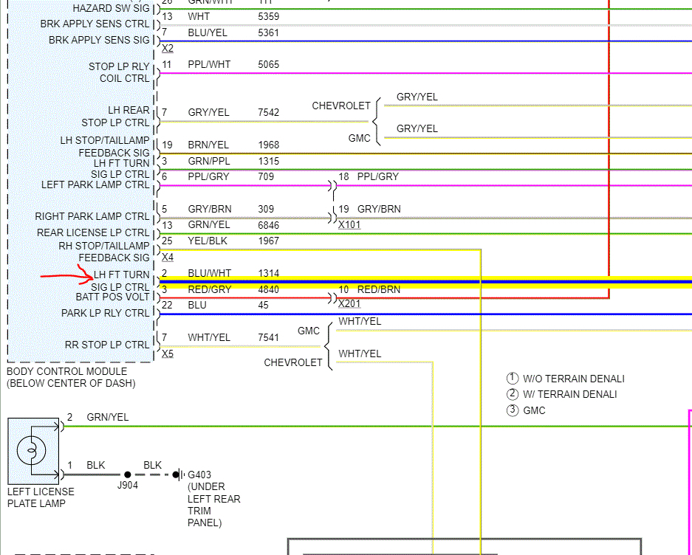Click the Body Control Module caption
Viewport: 692px width, 555px height.
[x=71, y=377]
